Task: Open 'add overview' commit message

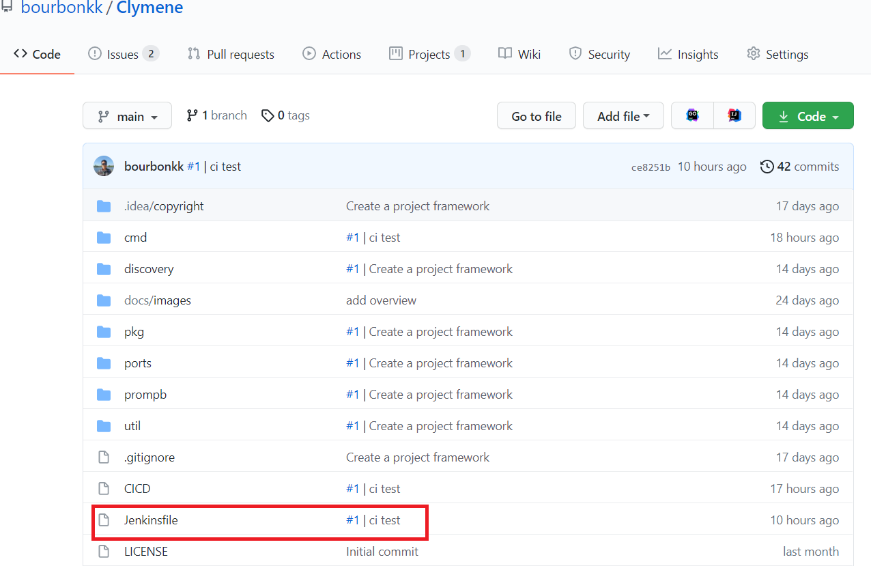Action: tap(381, 300)
